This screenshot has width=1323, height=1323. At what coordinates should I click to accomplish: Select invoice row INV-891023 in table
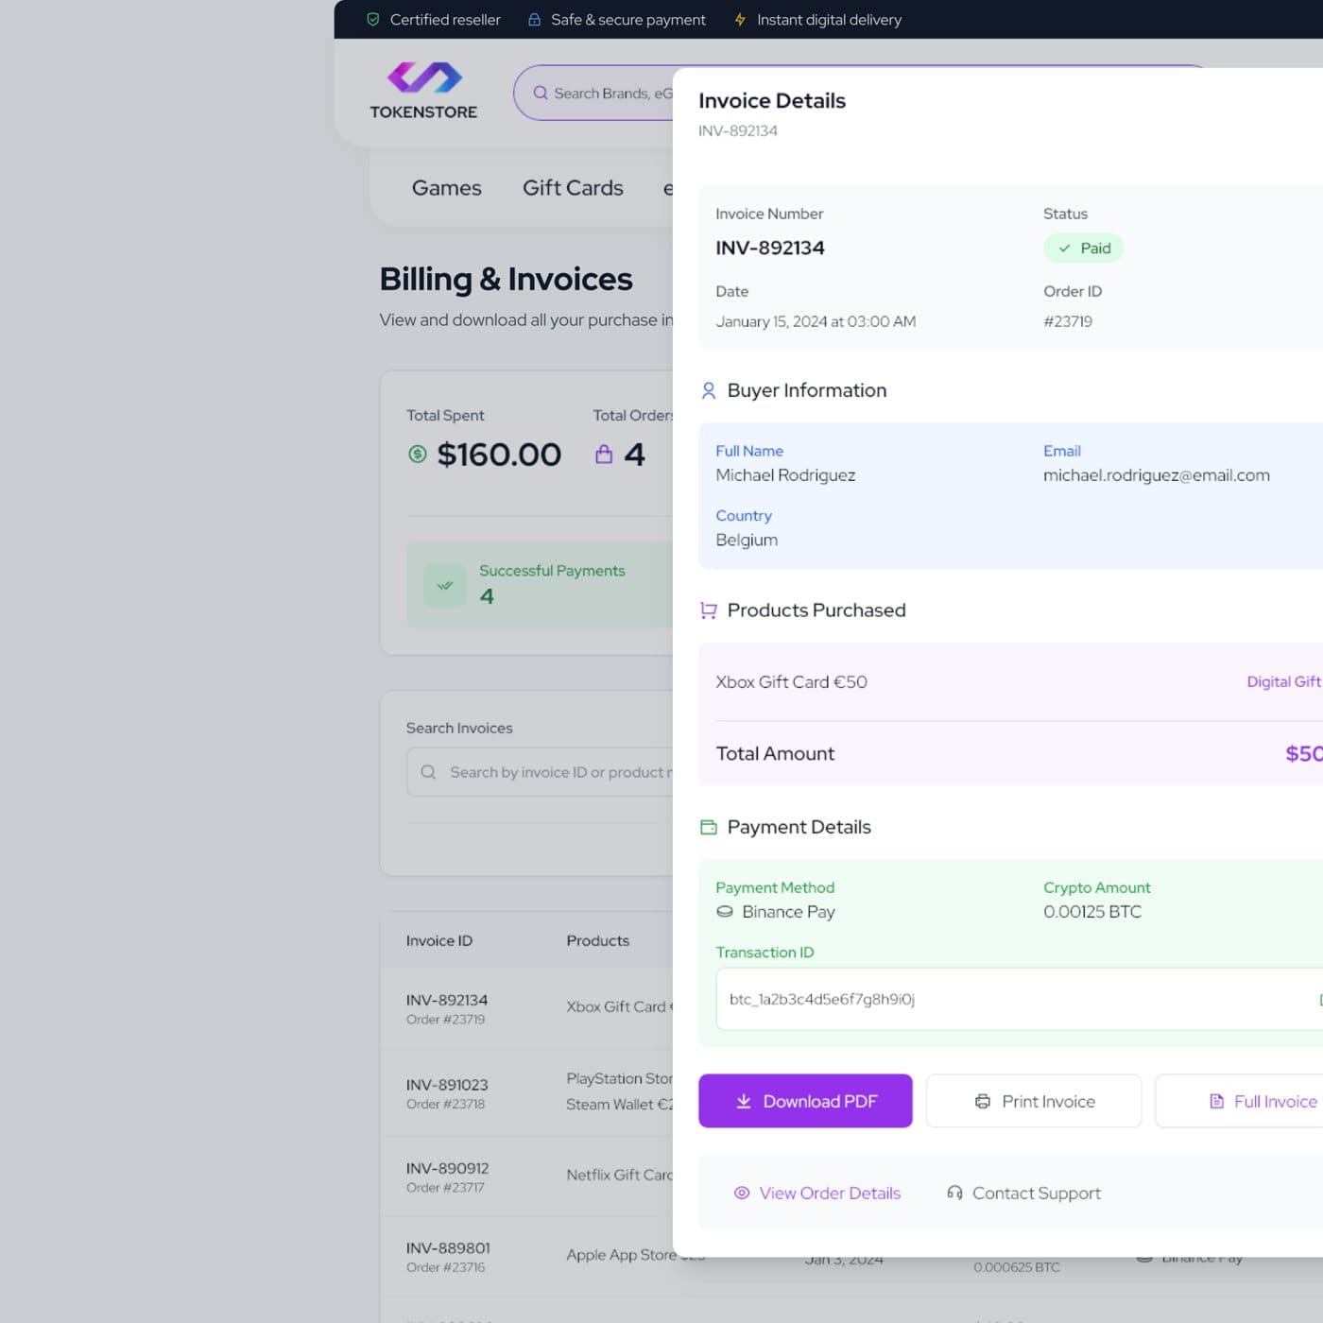[526, 1092]
